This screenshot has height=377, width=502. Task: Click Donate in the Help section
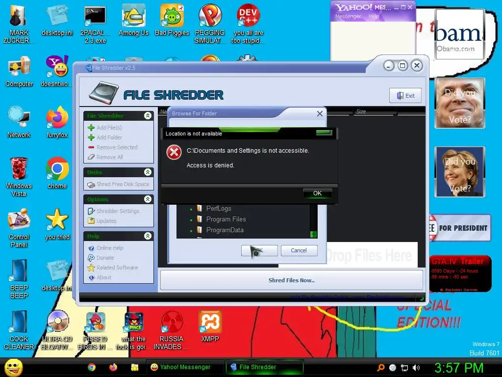pyautogui.click(x=100, y=258)
